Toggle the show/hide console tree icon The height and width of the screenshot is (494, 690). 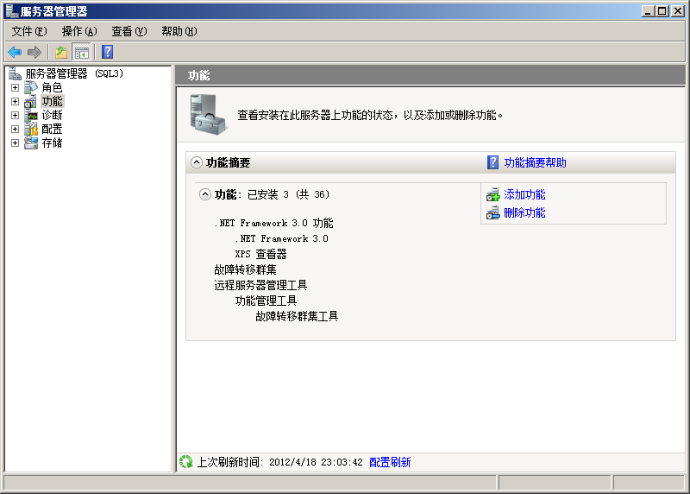(82, 52)
